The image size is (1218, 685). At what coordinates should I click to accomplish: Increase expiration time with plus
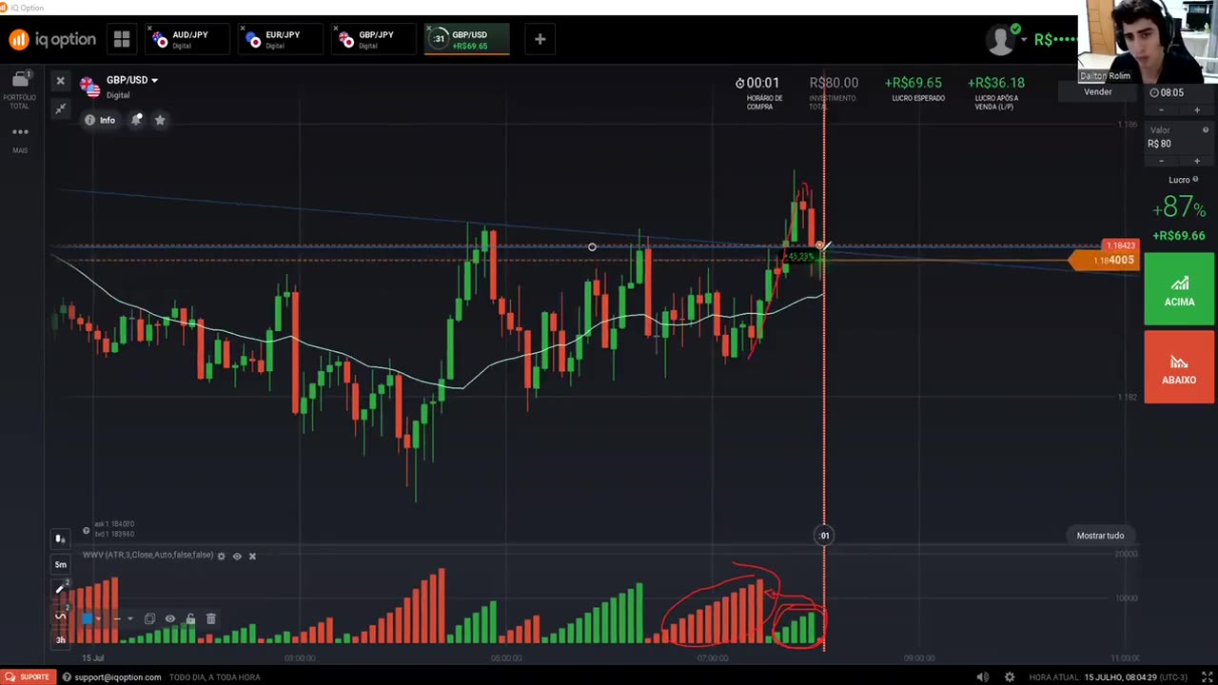[x=1197, y=110]
